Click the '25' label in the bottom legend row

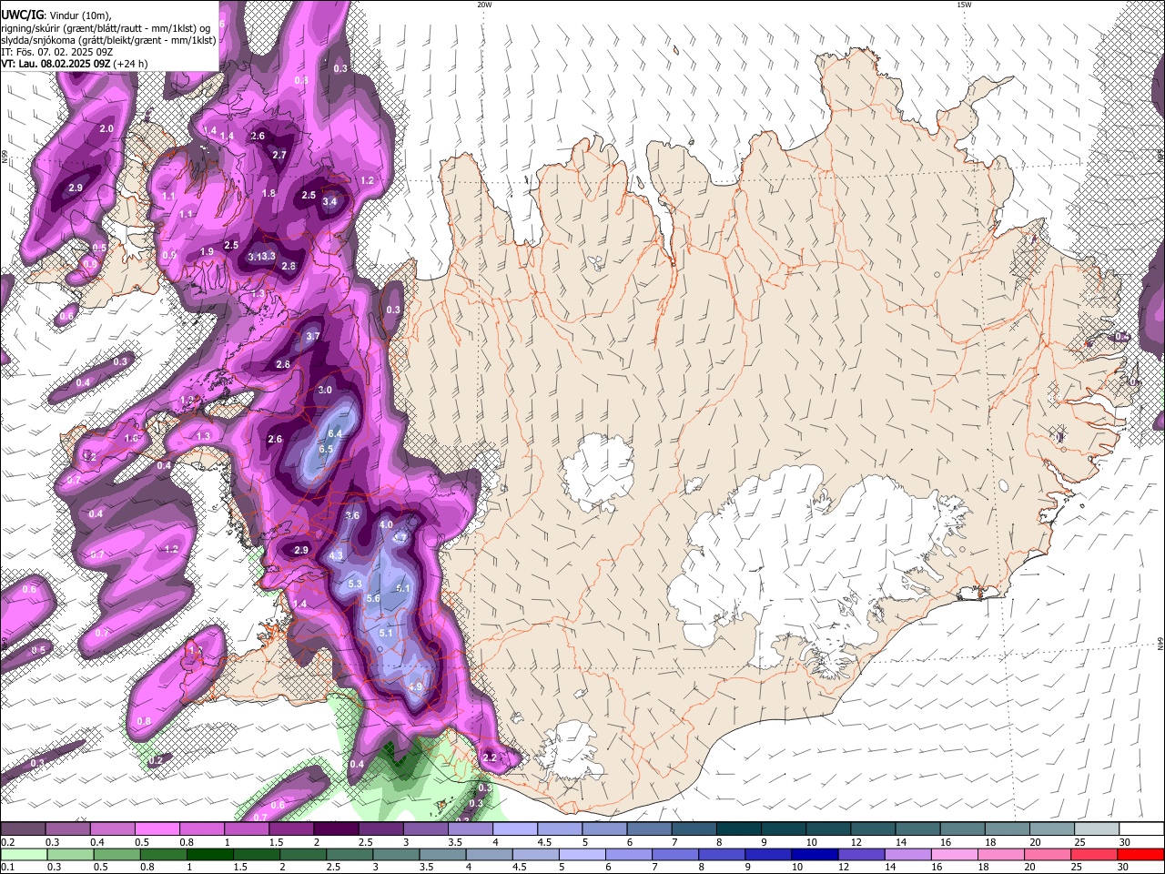point(1077,868)
